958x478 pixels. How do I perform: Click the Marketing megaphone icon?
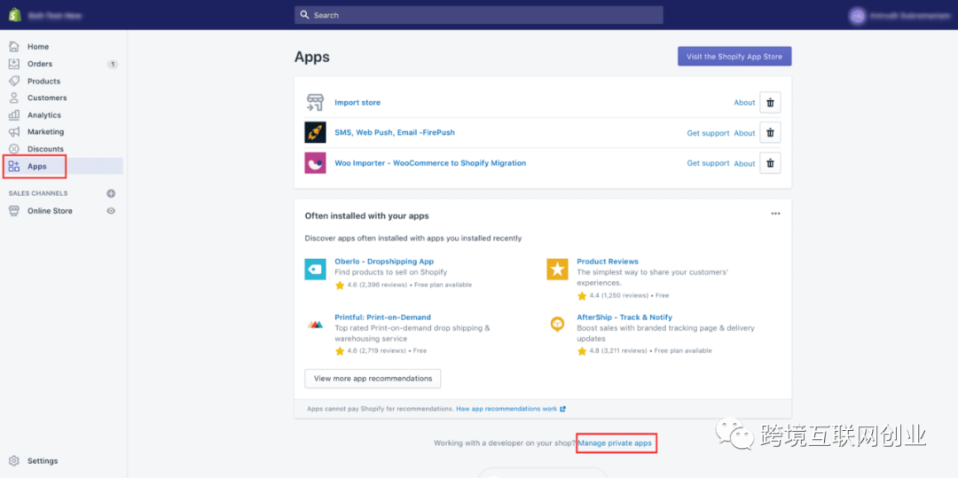[x=14, y=132]
